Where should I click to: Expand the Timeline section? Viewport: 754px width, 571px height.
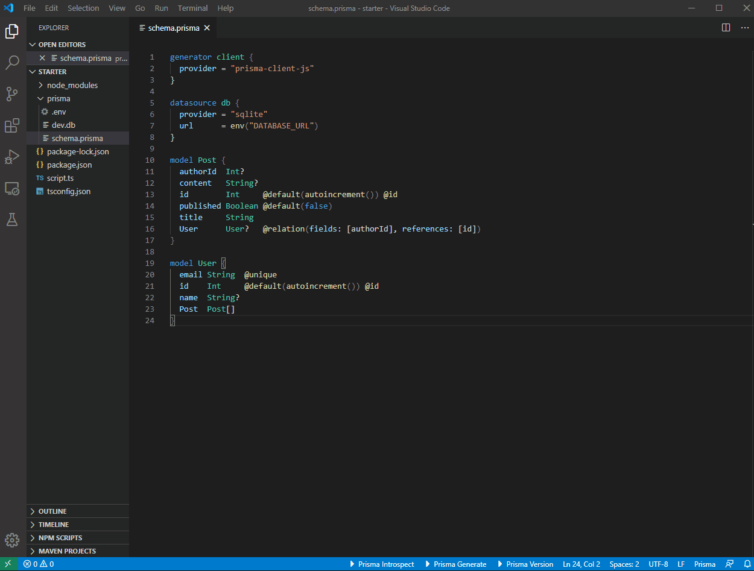click(78, 525)
